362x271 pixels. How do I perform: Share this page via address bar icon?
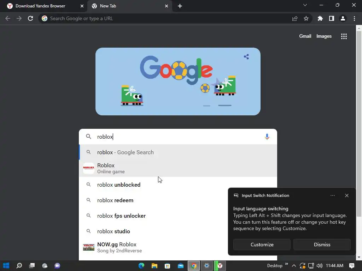click(295, 19)
